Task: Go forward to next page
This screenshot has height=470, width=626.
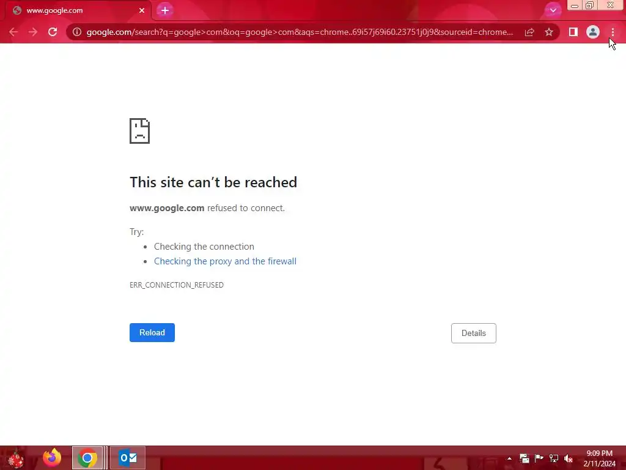Action: point(33,32)
